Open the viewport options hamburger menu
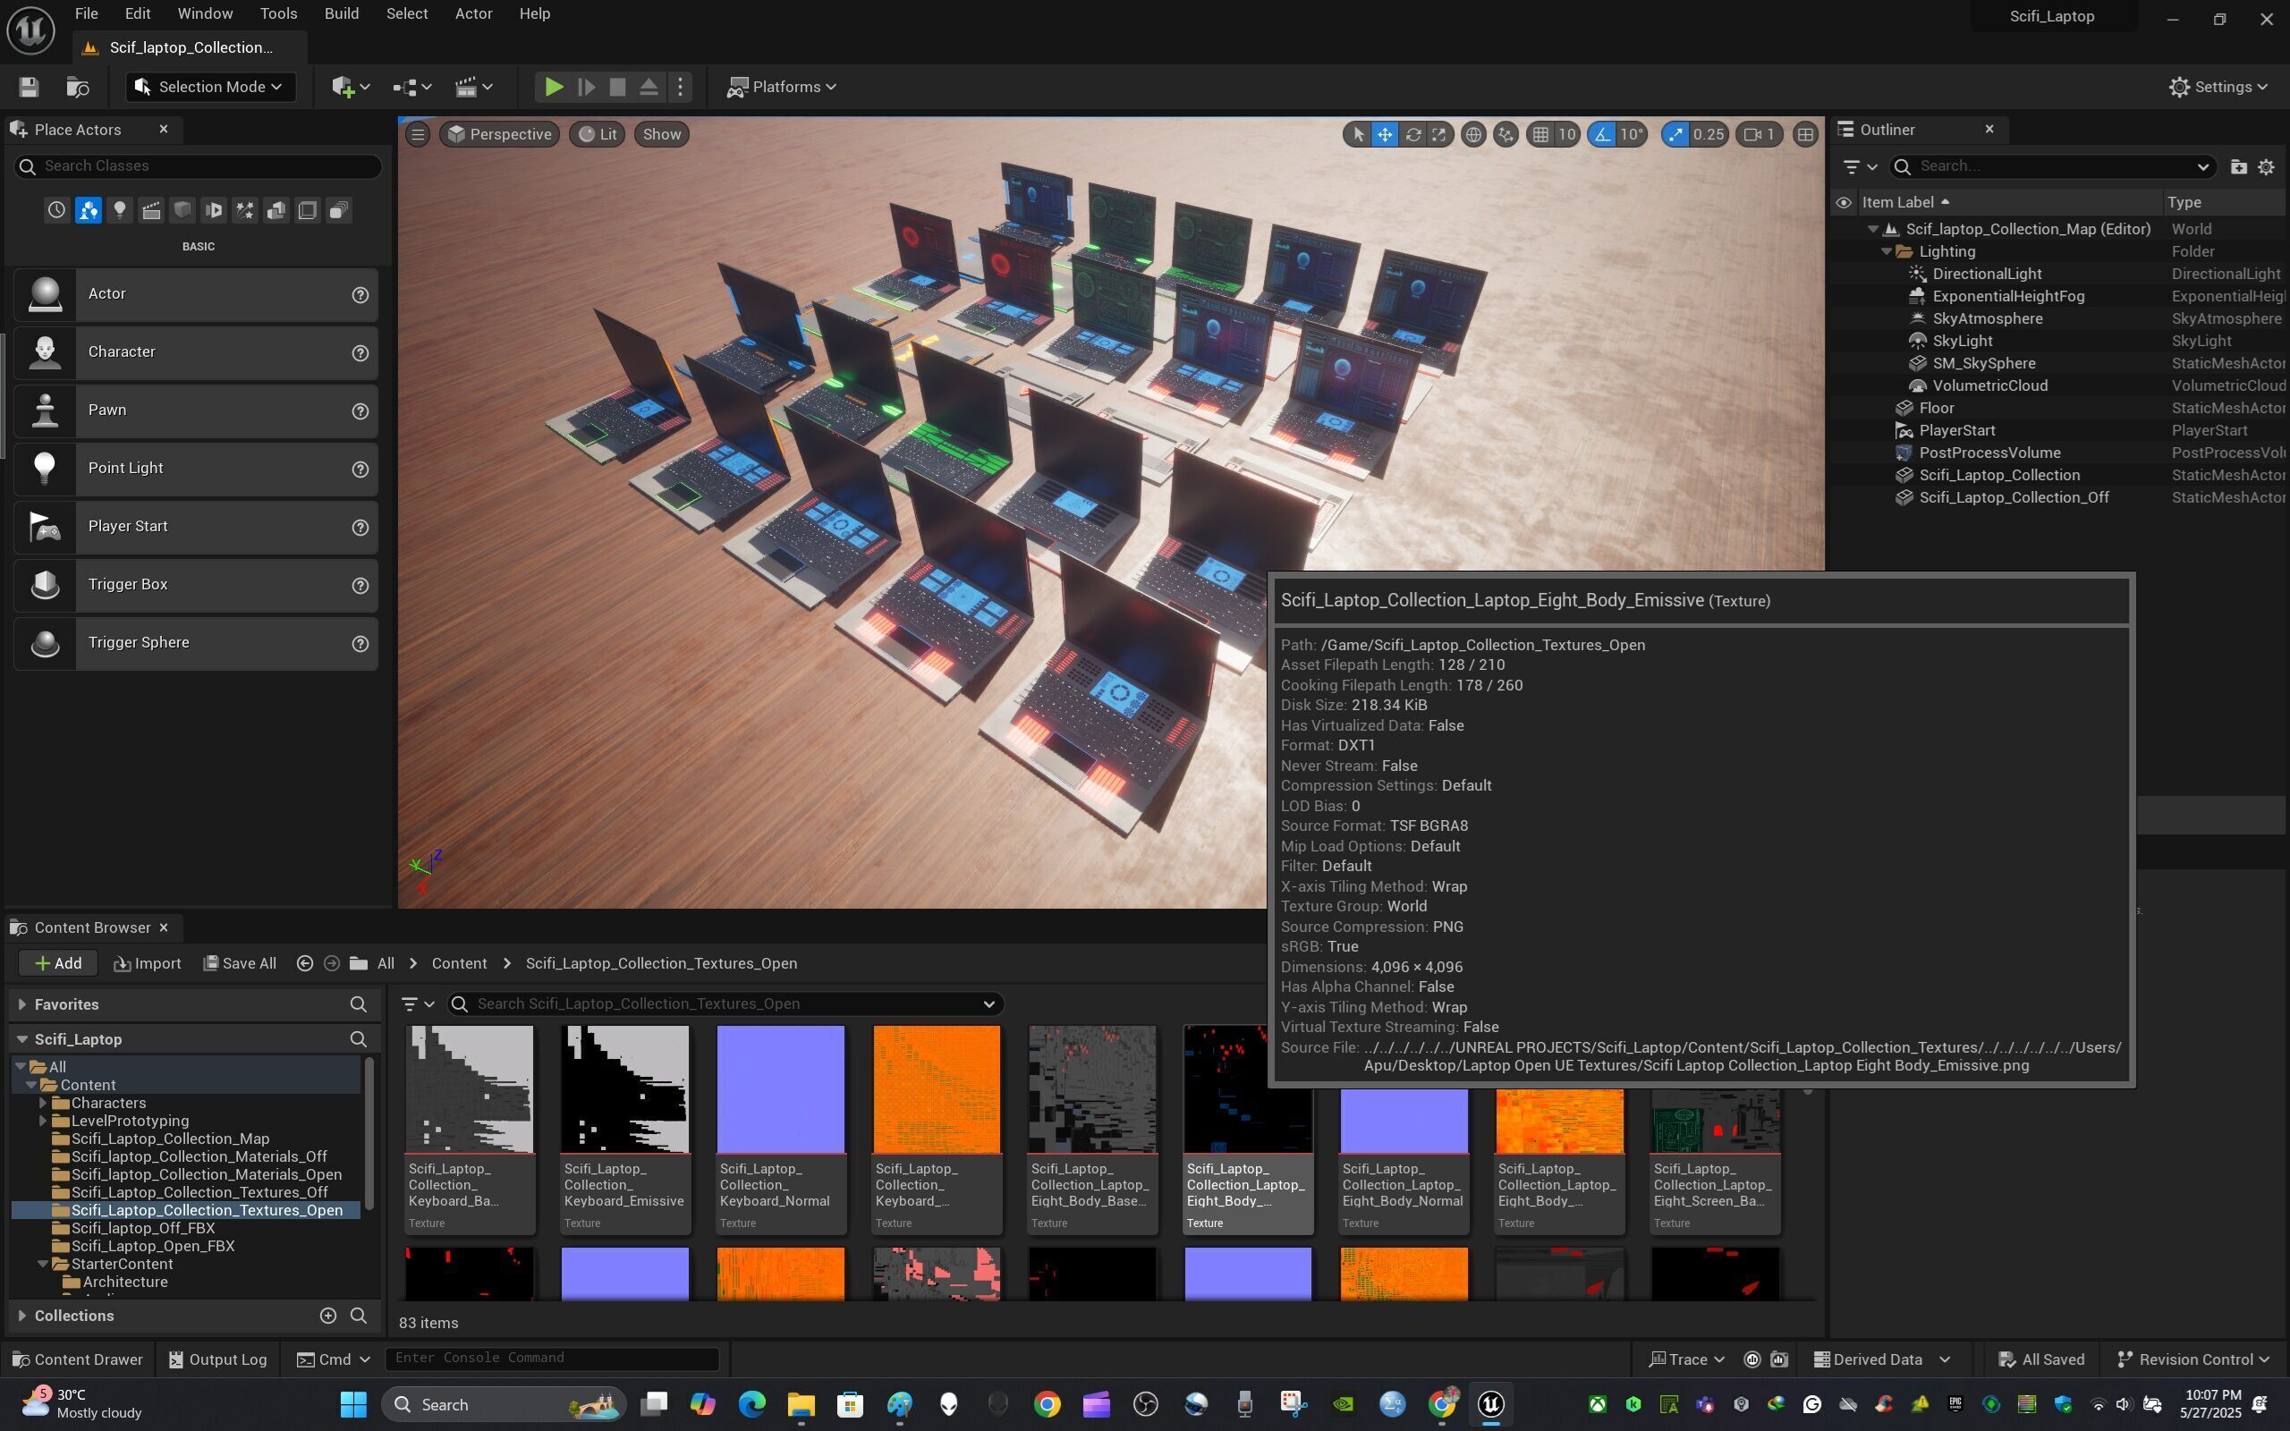Screen dimensions: 2290x1431 tap(418, 134)
